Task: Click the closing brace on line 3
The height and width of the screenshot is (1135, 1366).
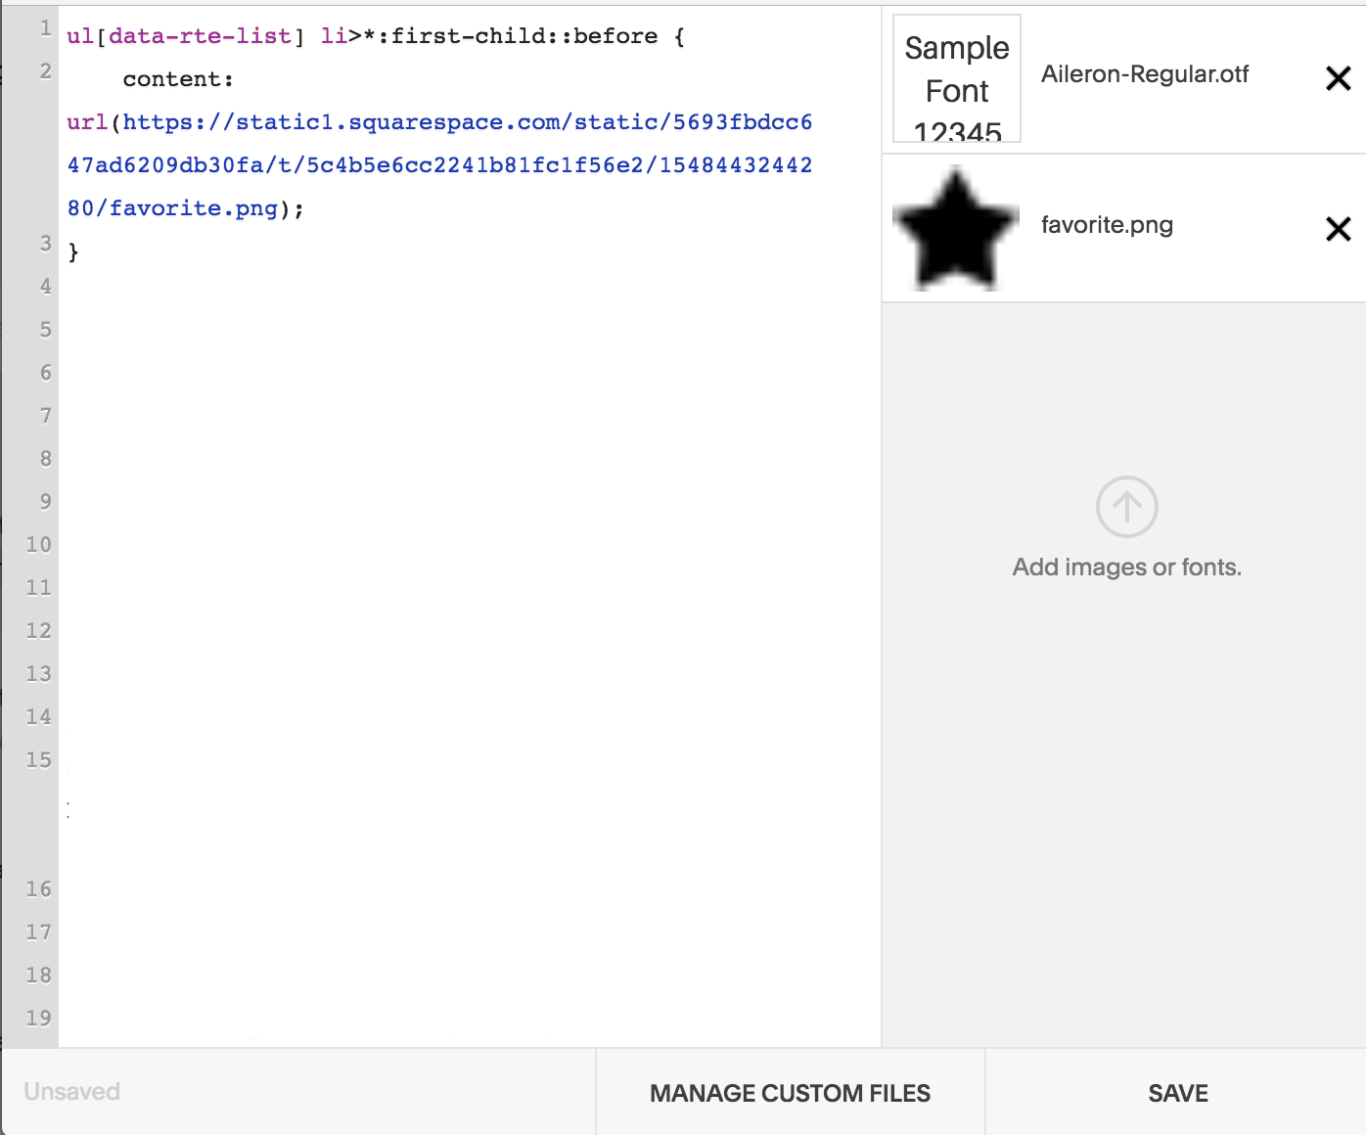Action: 72,251
